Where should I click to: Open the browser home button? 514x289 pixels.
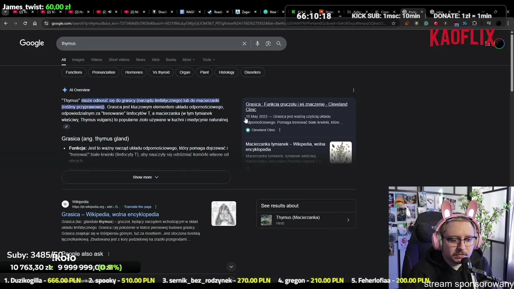(35, 23)
